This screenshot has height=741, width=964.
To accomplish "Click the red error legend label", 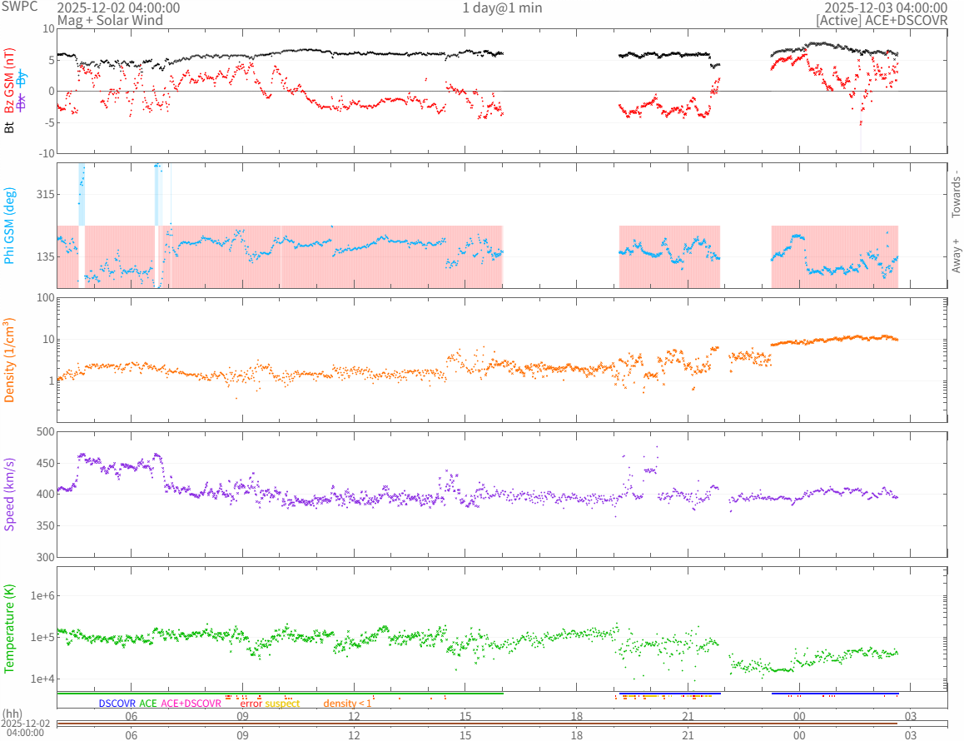I will point(251,704).
